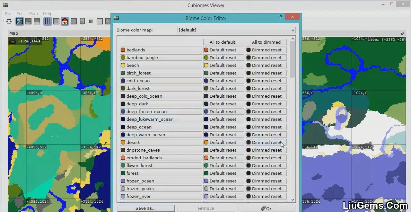Click the Save as... button
411x212 pixels.
(x=146, y=208)
